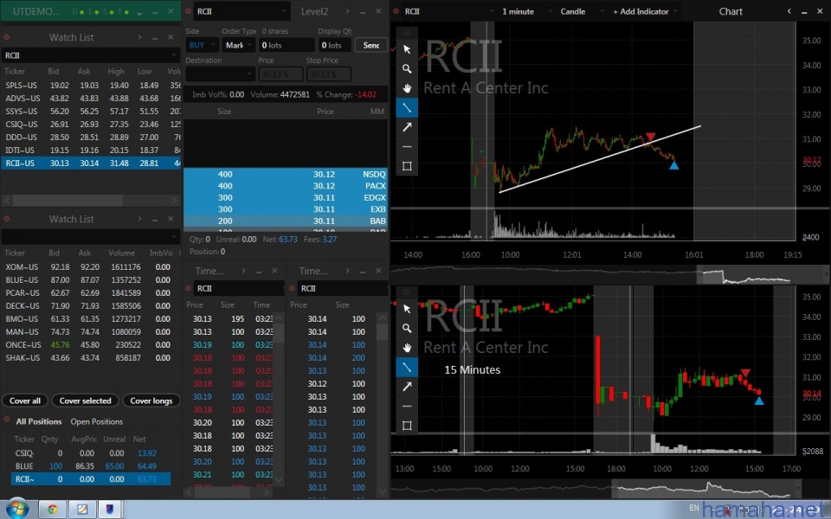Select the DDD~US row in the upper Watch List
Viewport: 831px width, 519px height.
[91, 138]
